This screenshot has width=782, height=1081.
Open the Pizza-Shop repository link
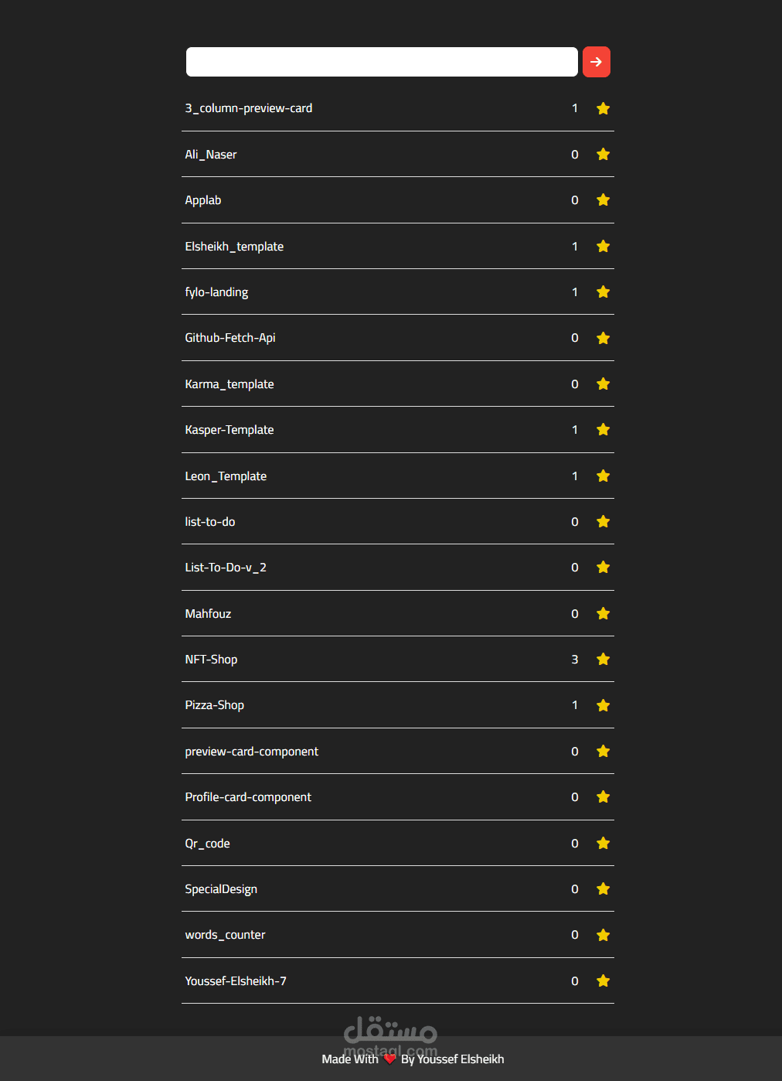pos(215,705)
